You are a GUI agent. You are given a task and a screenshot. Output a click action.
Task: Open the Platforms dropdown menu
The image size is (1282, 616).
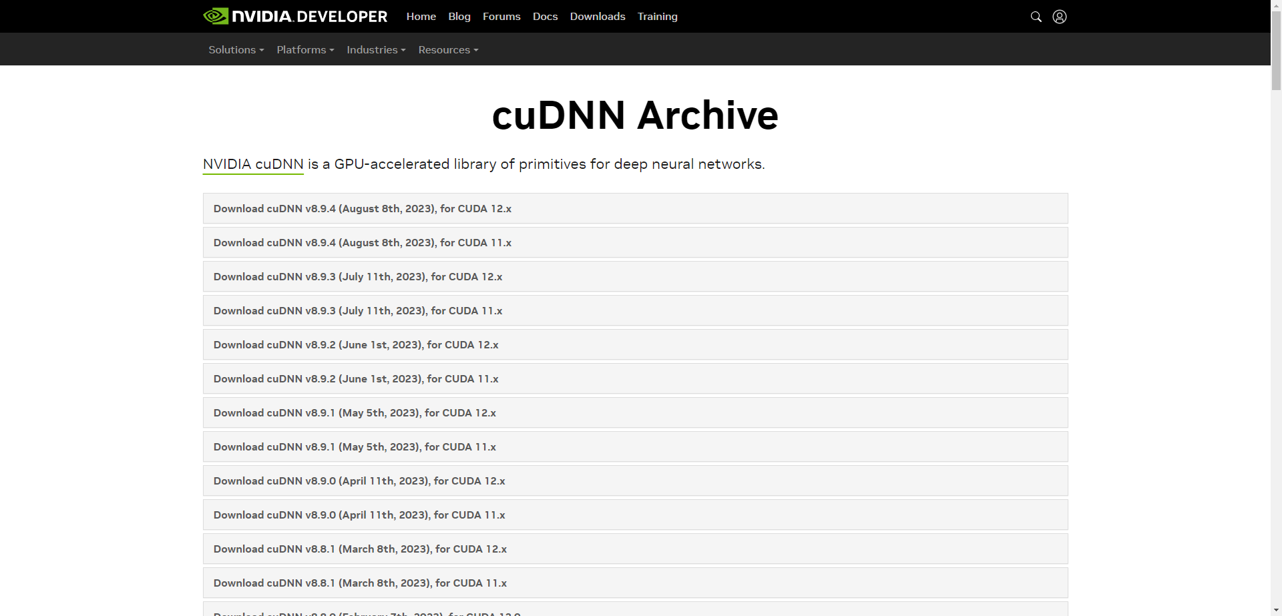305,50
